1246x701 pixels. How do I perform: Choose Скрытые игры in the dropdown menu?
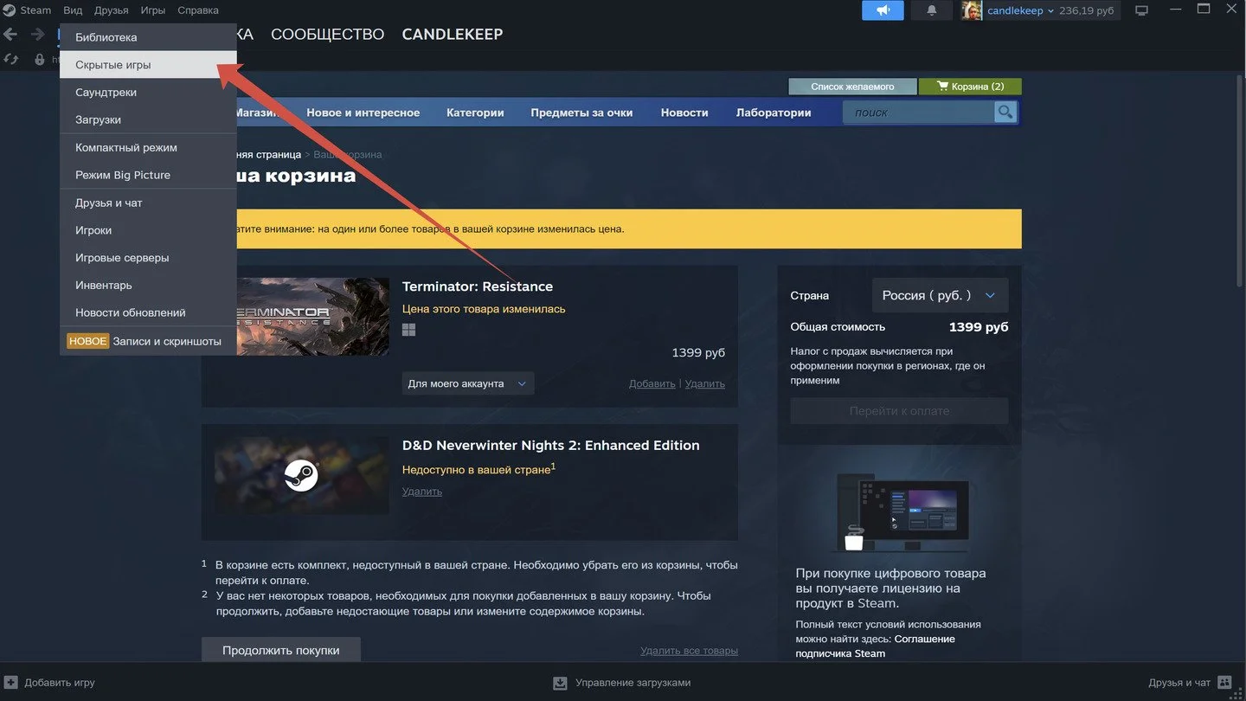tap(148, 65)
